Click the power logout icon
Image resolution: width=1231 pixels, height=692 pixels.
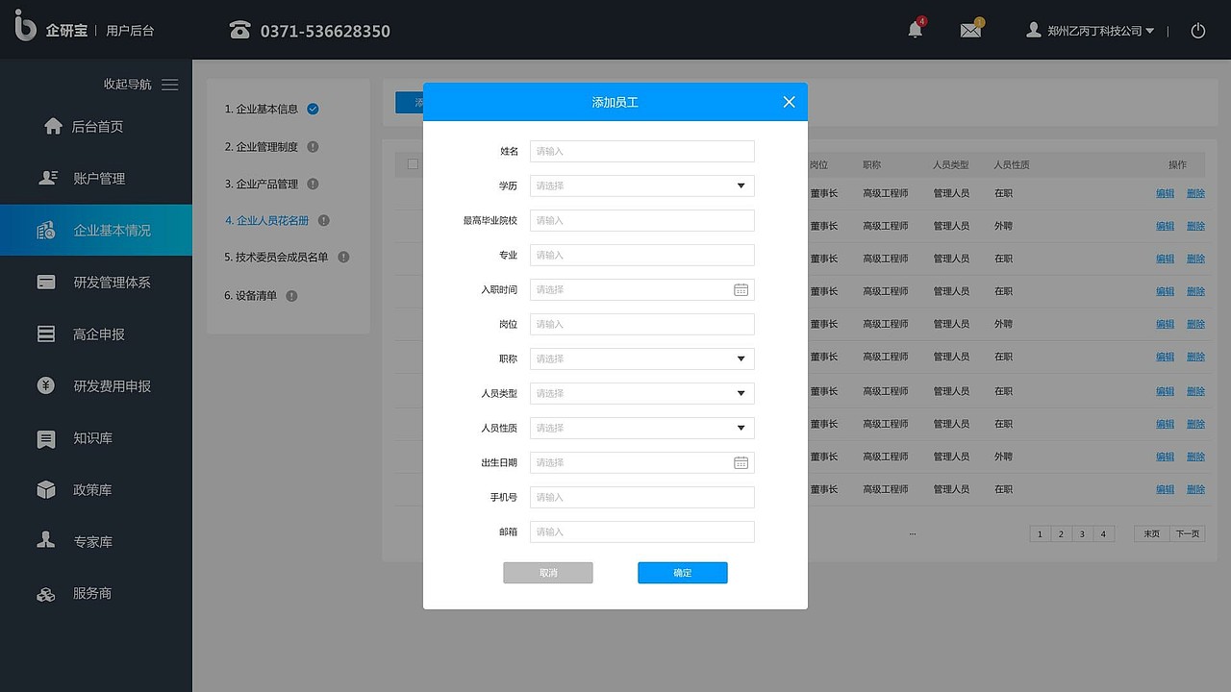pyautogui.click(x=1198, y=31)
